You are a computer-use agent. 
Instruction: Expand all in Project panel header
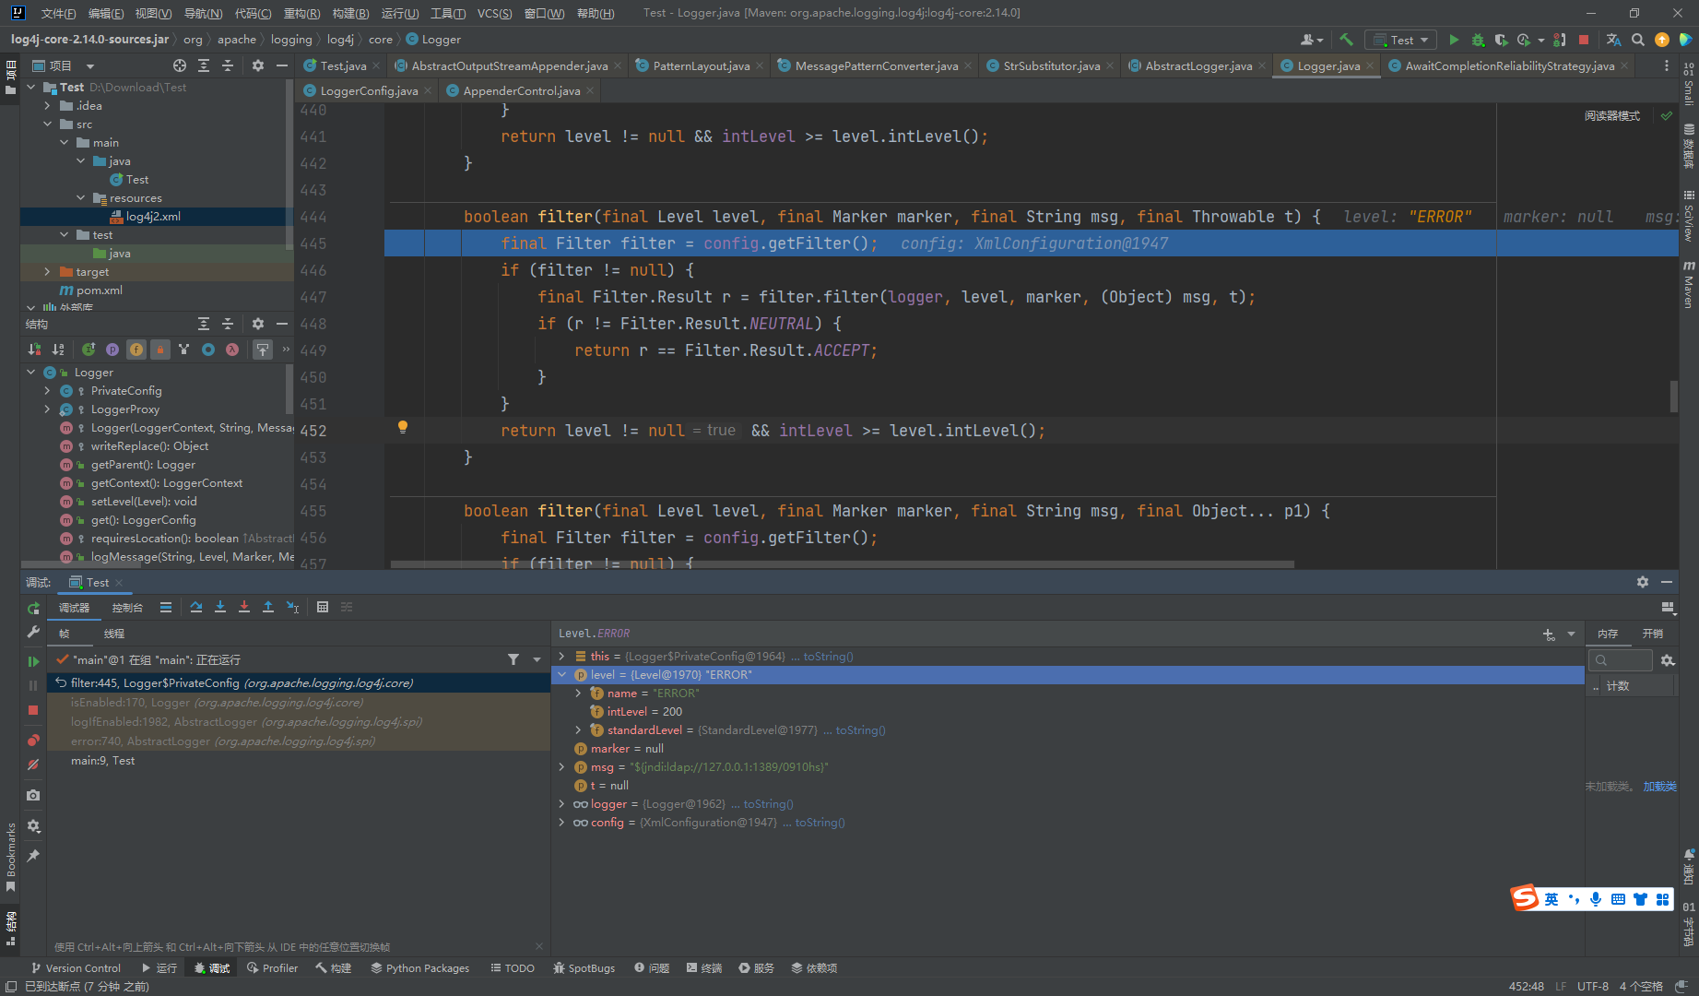pyautogui.click(x=204, y=65)
